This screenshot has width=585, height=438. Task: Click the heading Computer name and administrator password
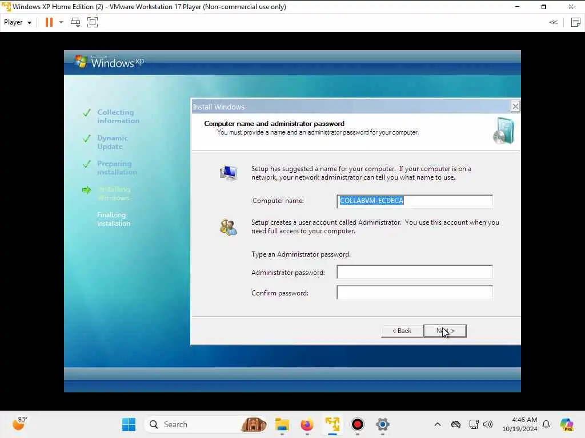274,124
